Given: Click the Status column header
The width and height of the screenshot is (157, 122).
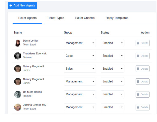Looking at the screenshot, I should [x=105, y=33].
